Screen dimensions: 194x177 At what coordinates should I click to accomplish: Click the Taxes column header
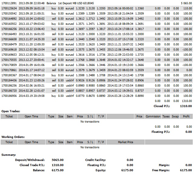pyautogui.click(x=166, y=116)
